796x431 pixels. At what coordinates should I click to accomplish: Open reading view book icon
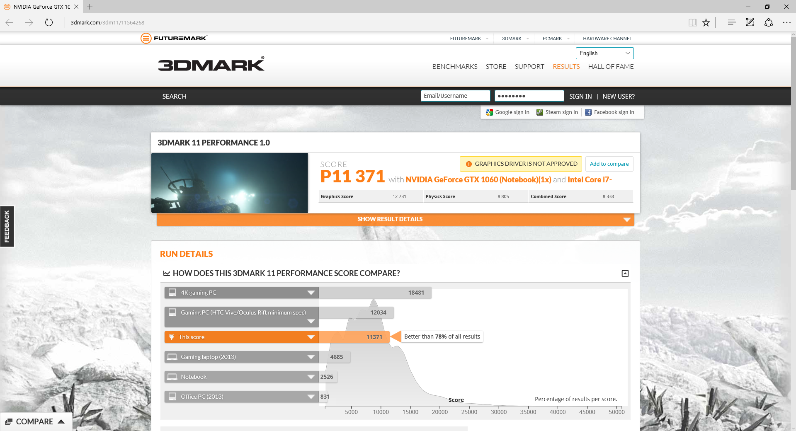point(692,22)
